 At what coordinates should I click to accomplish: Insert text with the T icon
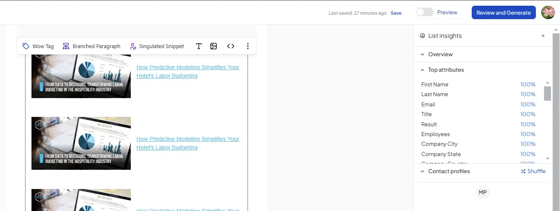pos(199,46)
